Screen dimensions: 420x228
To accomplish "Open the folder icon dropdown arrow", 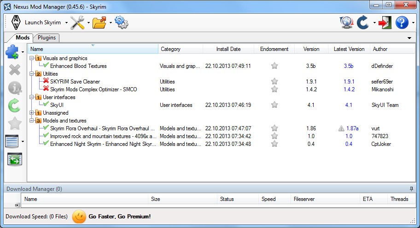I will point(111,22).
